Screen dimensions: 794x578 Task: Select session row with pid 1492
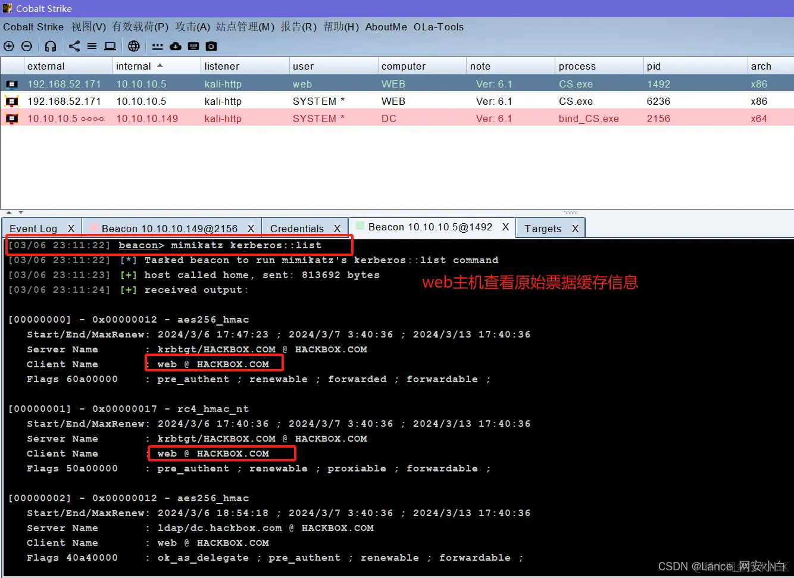(x=397, y=84)
